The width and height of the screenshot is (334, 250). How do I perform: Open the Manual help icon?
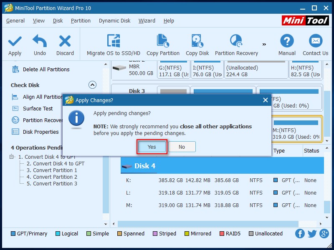coord(287,40)
